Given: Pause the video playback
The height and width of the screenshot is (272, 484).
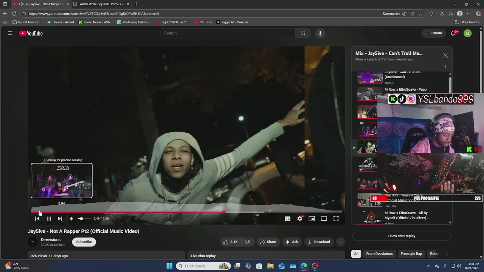Looking at the screenshot, I should [49, 219].
